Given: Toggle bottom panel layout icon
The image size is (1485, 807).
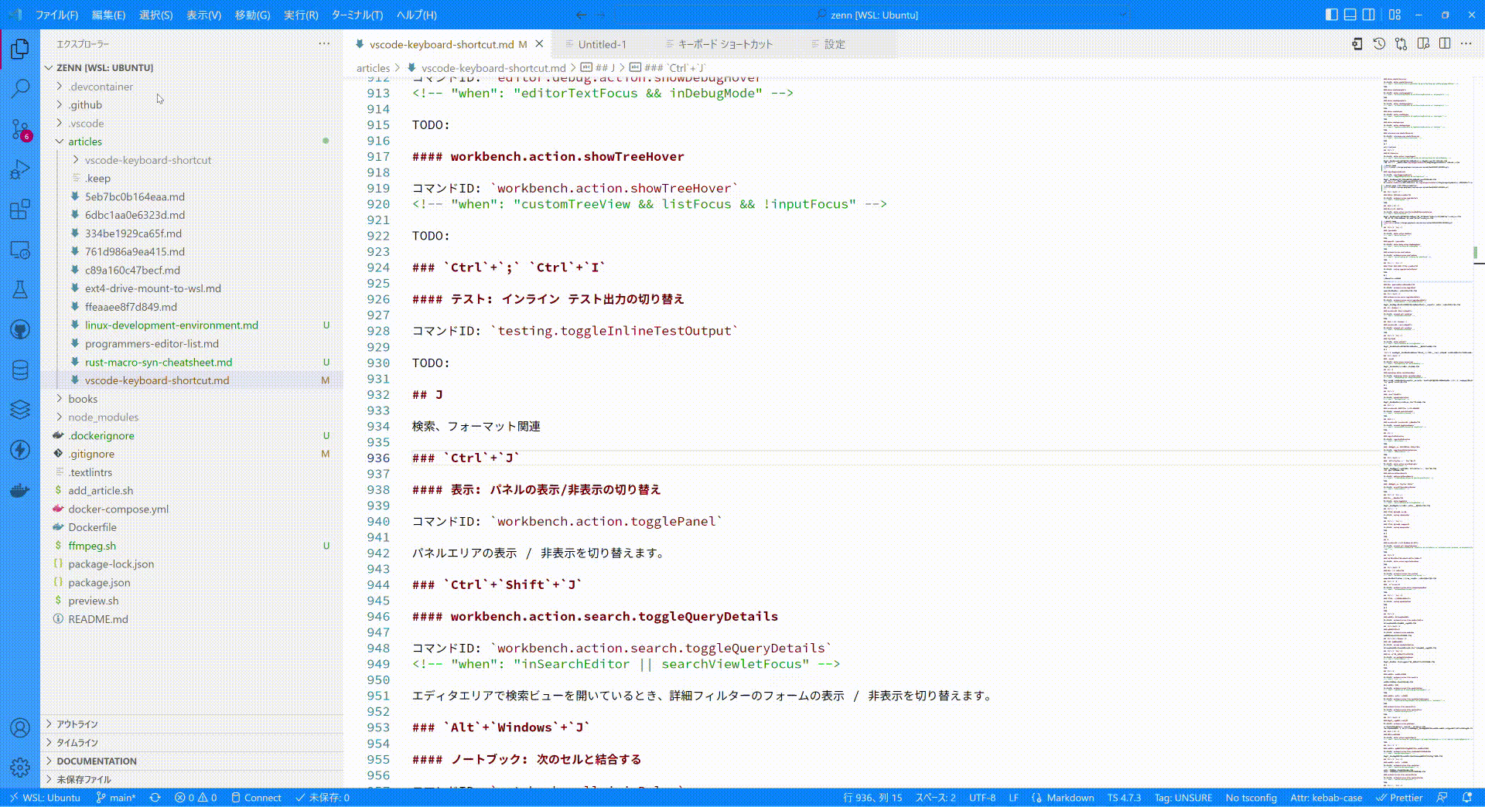Looking at the screenshot, I should [1350, 15].
